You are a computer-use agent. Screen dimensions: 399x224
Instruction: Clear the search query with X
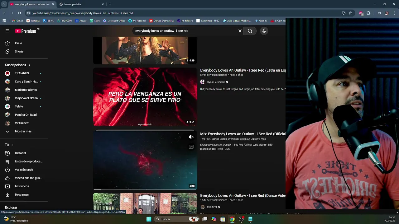point(240,31)
